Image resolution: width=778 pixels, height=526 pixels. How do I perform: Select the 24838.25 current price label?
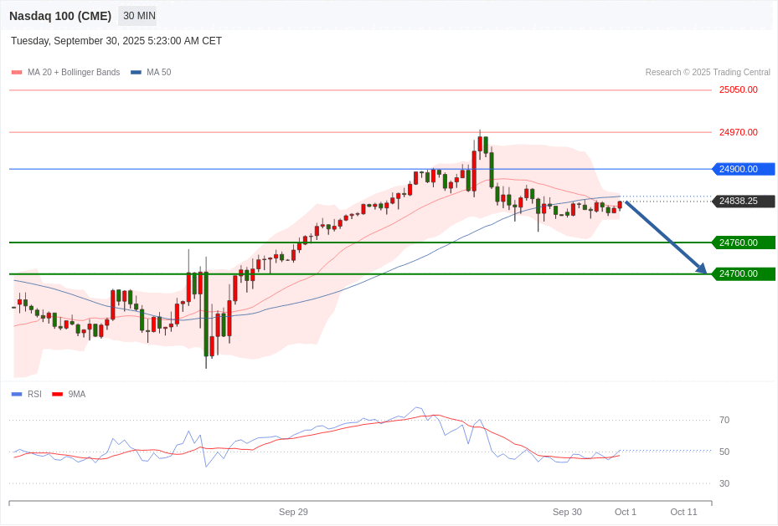(744, 201)
